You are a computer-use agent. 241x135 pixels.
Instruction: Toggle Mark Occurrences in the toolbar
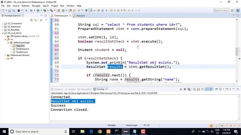91,10
